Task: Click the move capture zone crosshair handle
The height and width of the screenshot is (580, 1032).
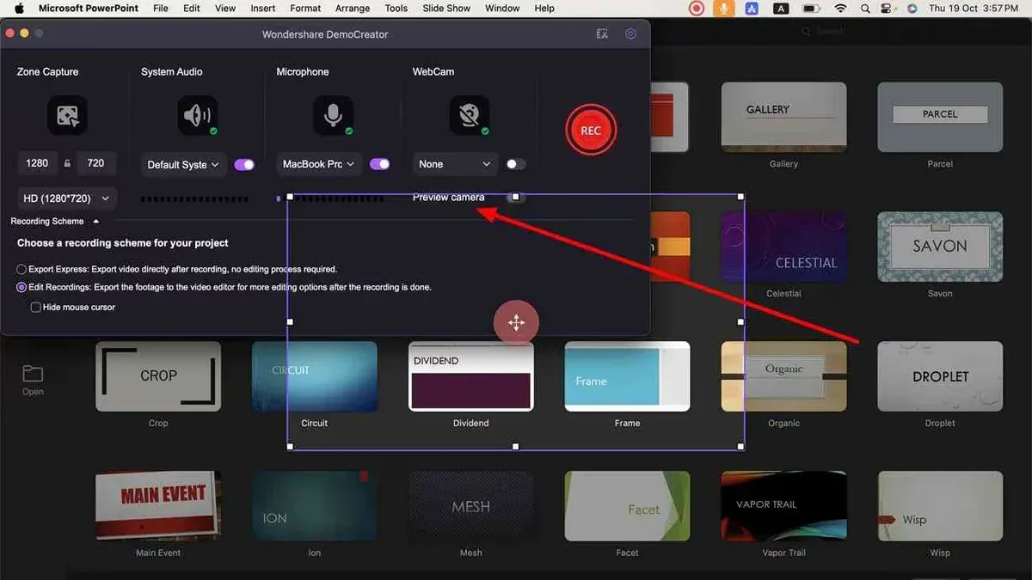Action: tap(516, 323)
